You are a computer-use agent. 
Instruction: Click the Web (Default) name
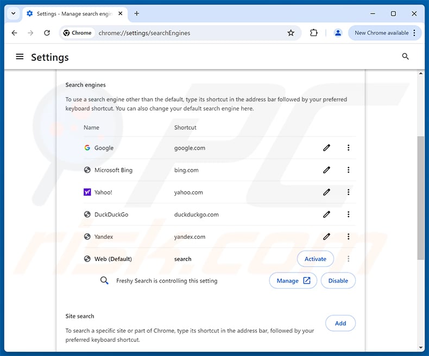[113, 259]
